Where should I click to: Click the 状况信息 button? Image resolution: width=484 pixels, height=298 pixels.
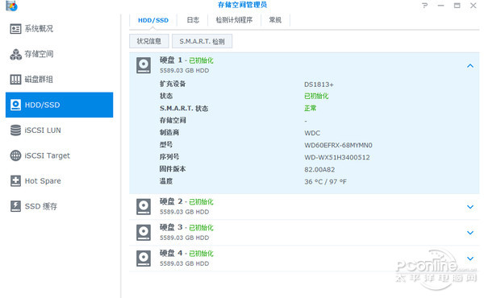point(149,41)
